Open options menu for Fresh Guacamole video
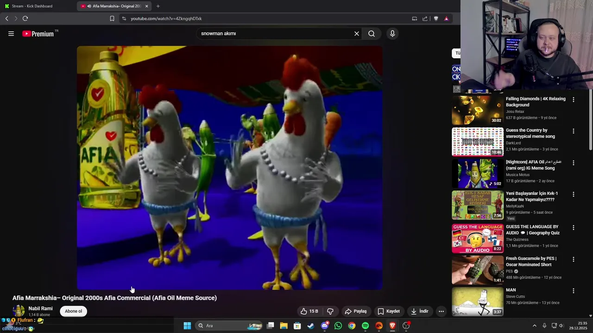 point(573,259)
